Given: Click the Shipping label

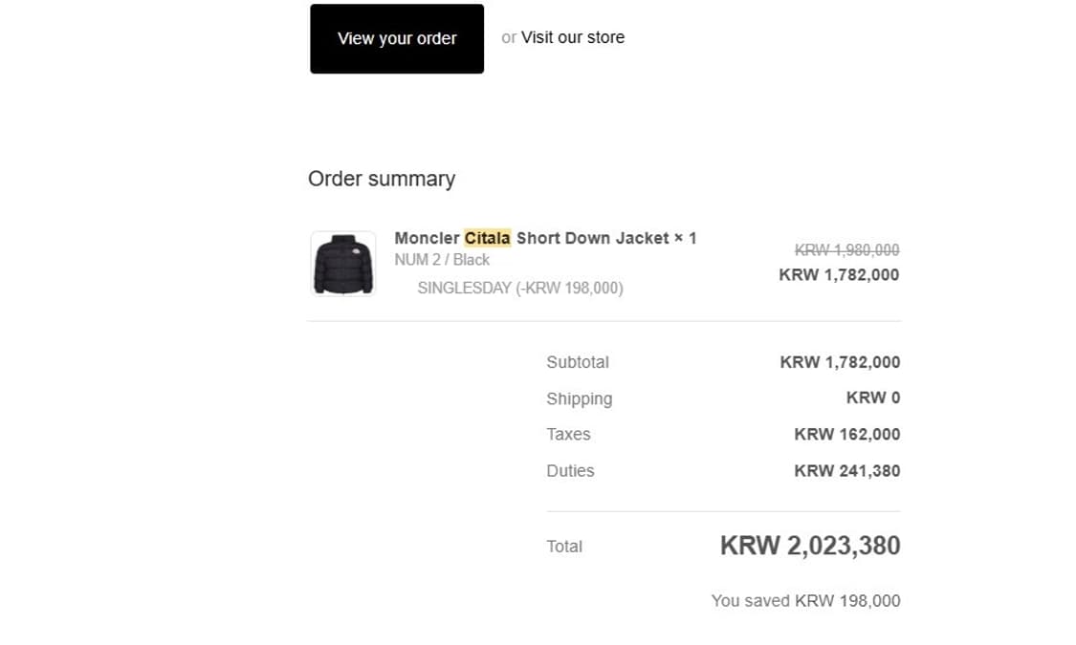Looking at the screenshot, I should click(x=579, y=398).
